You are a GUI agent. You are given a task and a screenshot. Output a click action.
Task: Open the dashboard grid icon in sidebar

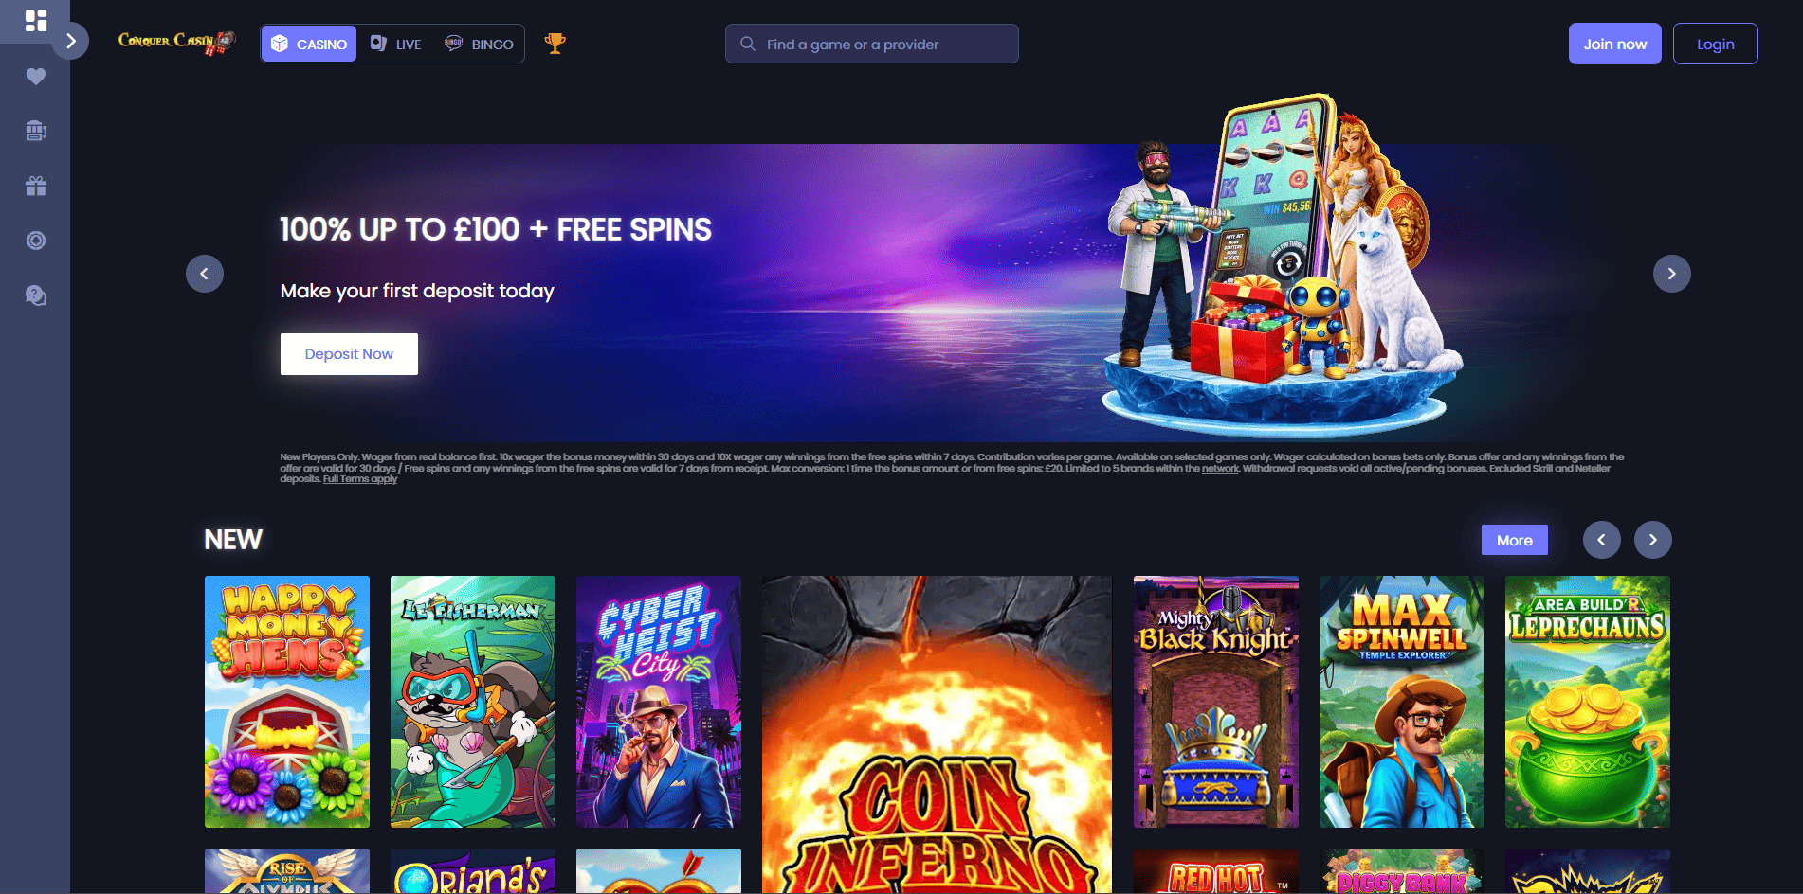point(35,21)
